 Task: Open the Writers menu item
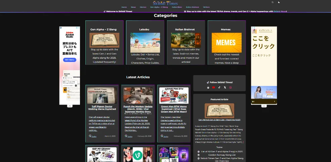[206, 7]
